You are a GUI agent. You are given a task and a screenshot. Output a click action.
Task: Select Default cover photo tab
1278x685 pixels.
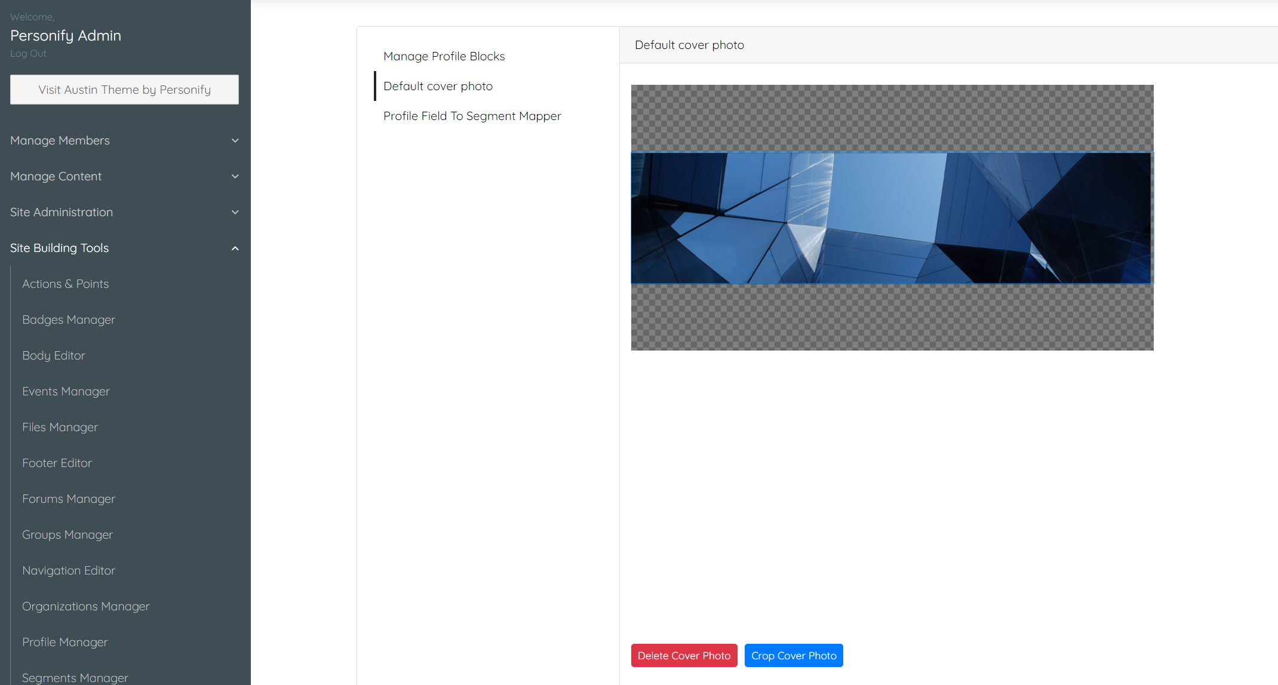[x=438, y=86]
